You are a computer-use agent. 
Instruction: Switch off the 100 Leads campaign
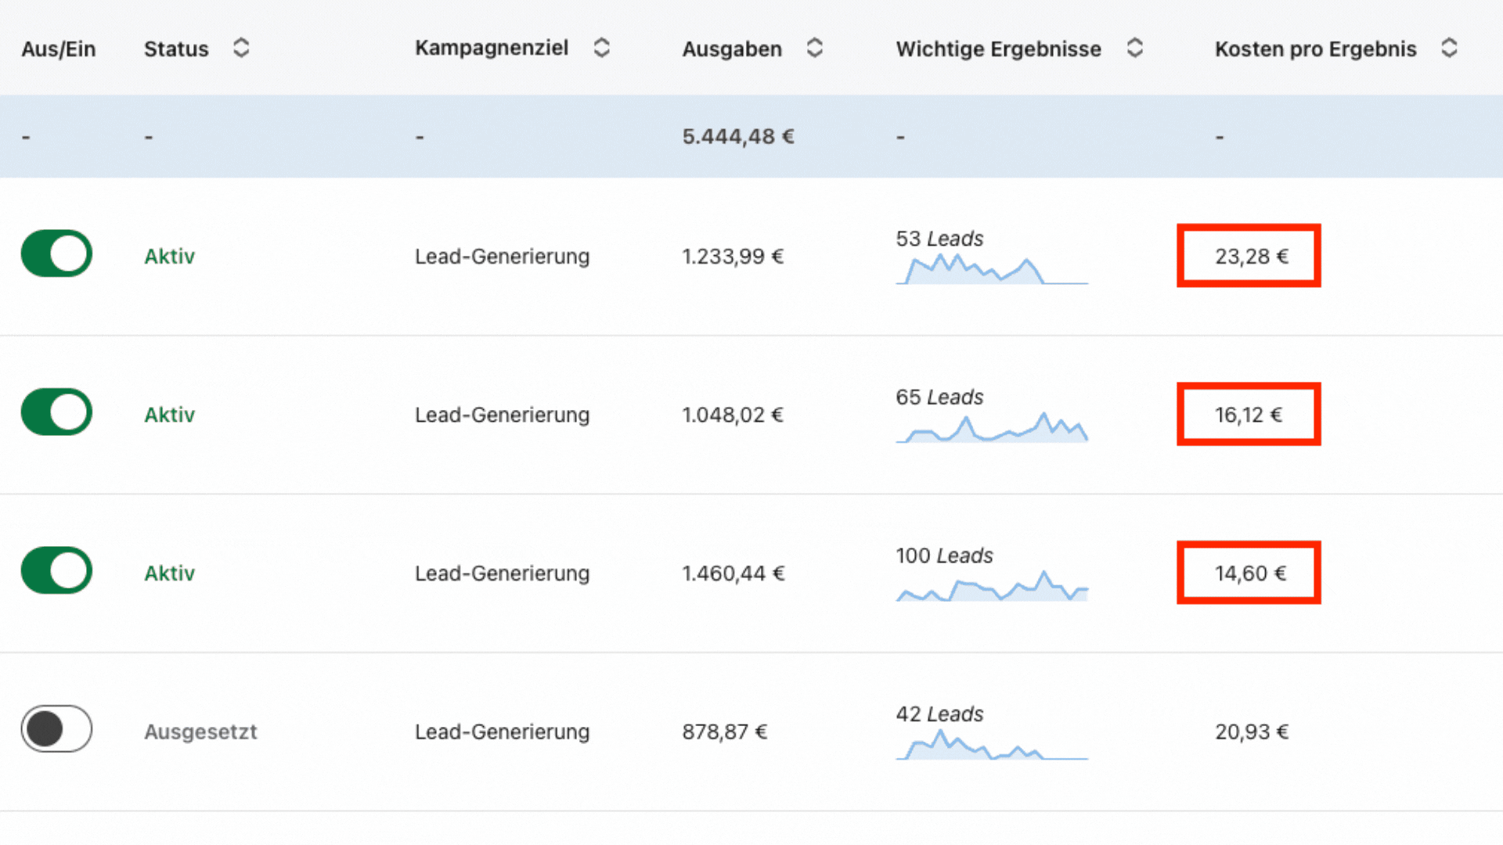coord(56,571)
